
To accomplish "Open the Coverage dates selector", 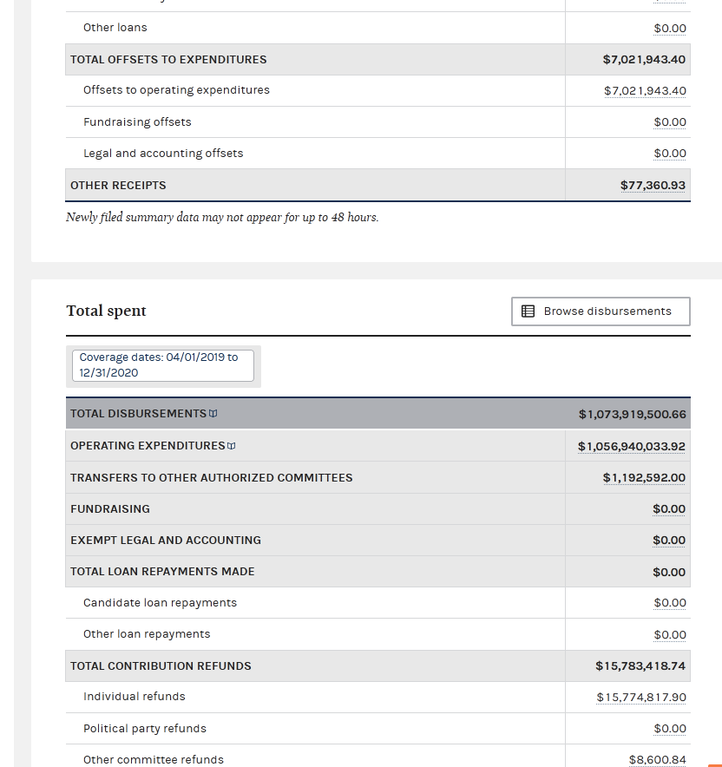I will [x=163, y=365].
